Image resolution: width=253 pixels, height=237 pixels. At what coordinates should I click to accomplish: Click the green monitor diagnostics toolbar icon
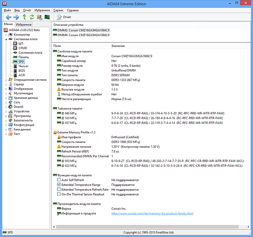point(47,17)
